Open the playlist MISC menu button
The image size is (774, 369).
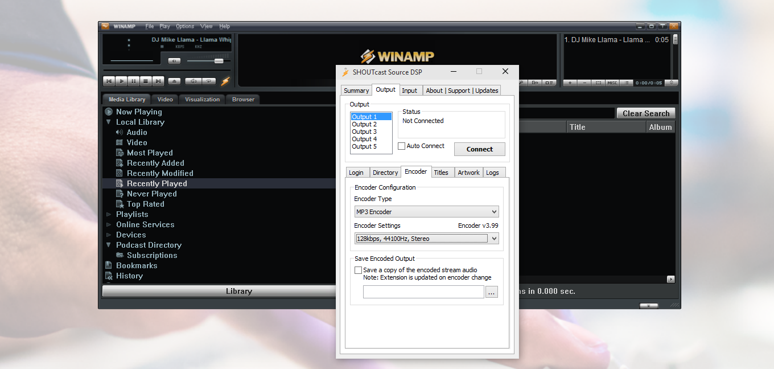point(612,83)
